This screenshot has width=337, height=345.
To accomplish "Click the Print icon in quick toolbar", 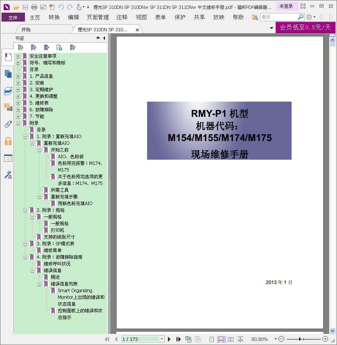I will coord(34,7).
